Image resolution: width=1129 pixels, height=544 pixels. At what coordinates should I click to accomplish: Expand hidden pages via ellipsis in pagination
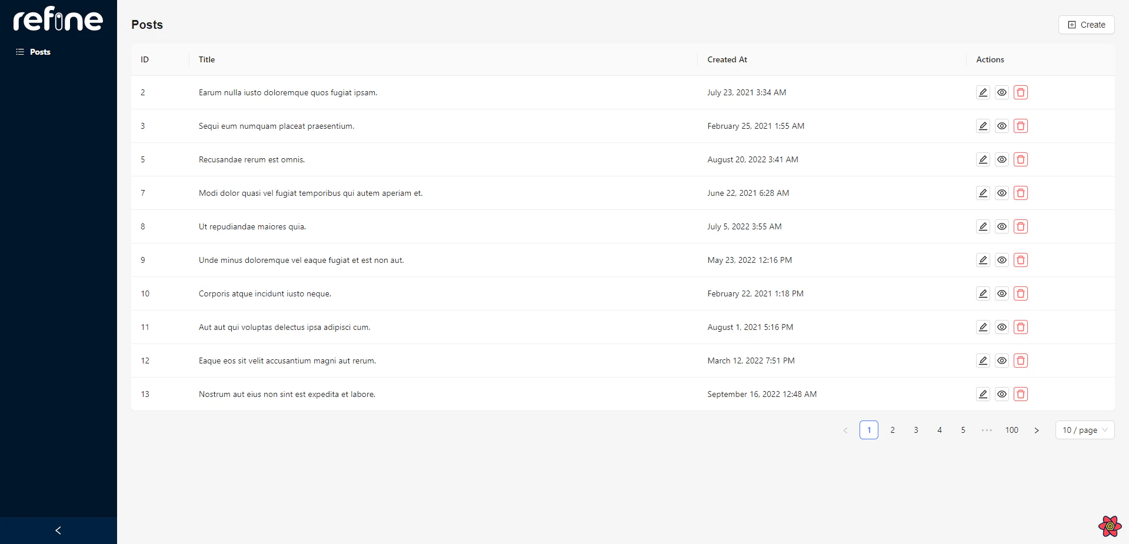[985, 430]
